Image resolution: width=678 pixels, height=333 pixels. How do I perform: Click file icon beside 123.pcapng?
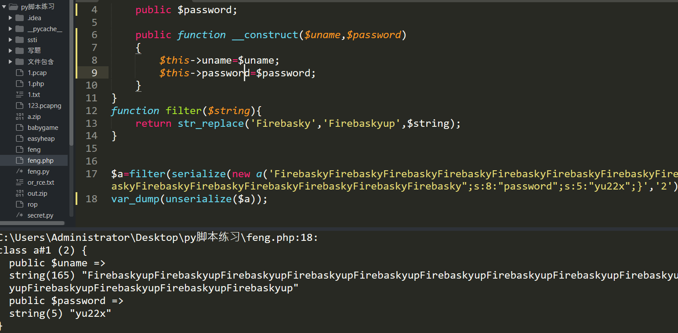19,105
